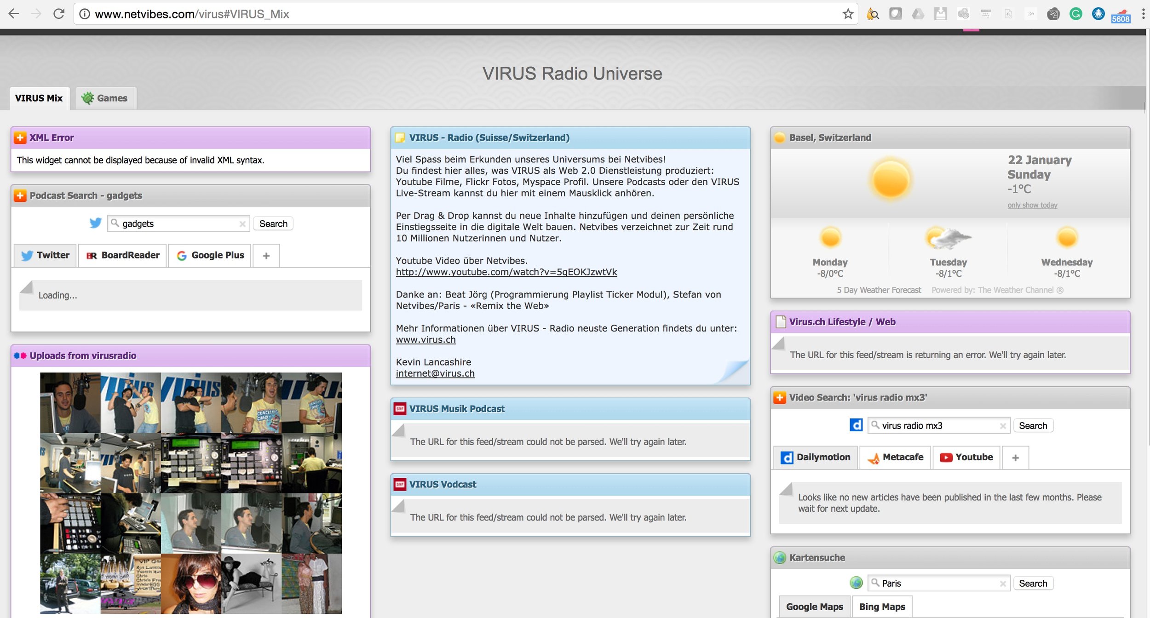Open the first photo thumbnail in virusradio uploads
The height and width of the screenshot is (618, 1150).
pos(70,402)
